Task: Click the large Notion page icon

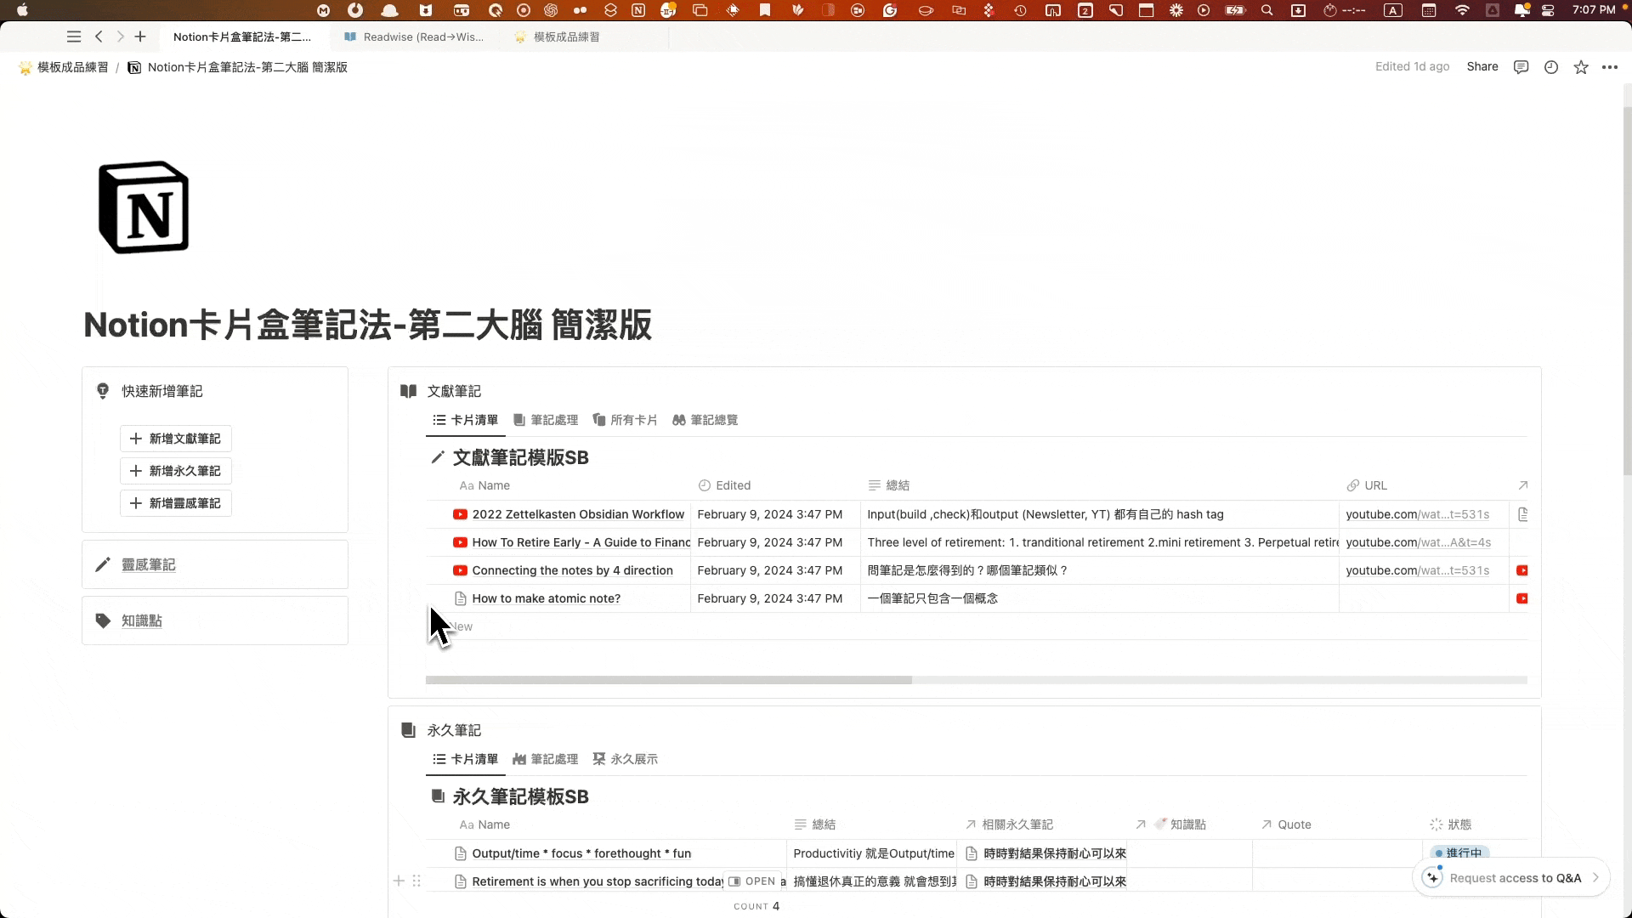Action: (144, 207)
